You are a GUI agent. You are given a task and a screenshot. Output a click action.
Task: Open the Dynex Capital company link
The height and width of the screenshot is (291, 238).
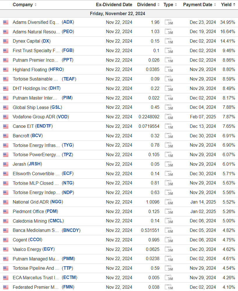(27, 41)
